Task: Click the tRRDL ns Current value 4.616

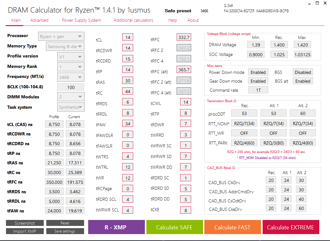Action: tap(75, 201)
